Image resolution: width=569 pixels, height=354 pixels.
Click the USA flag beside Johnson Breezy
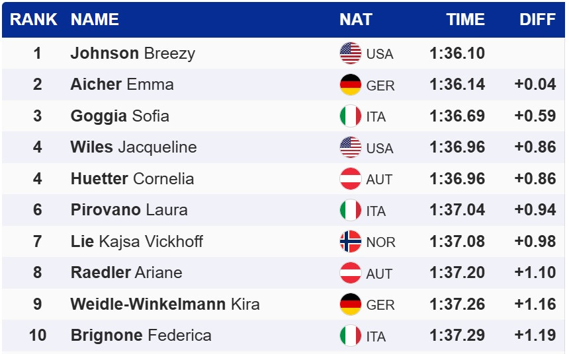click(350, 53)
